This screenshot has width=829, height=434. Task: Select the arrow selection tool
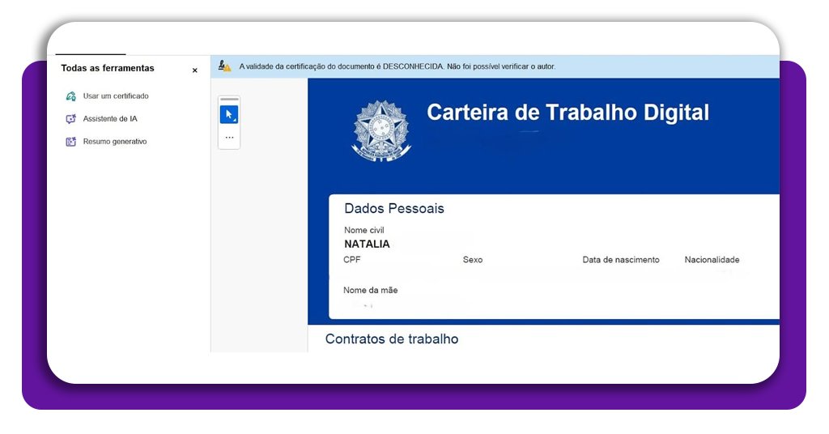(x=229, y=114)
